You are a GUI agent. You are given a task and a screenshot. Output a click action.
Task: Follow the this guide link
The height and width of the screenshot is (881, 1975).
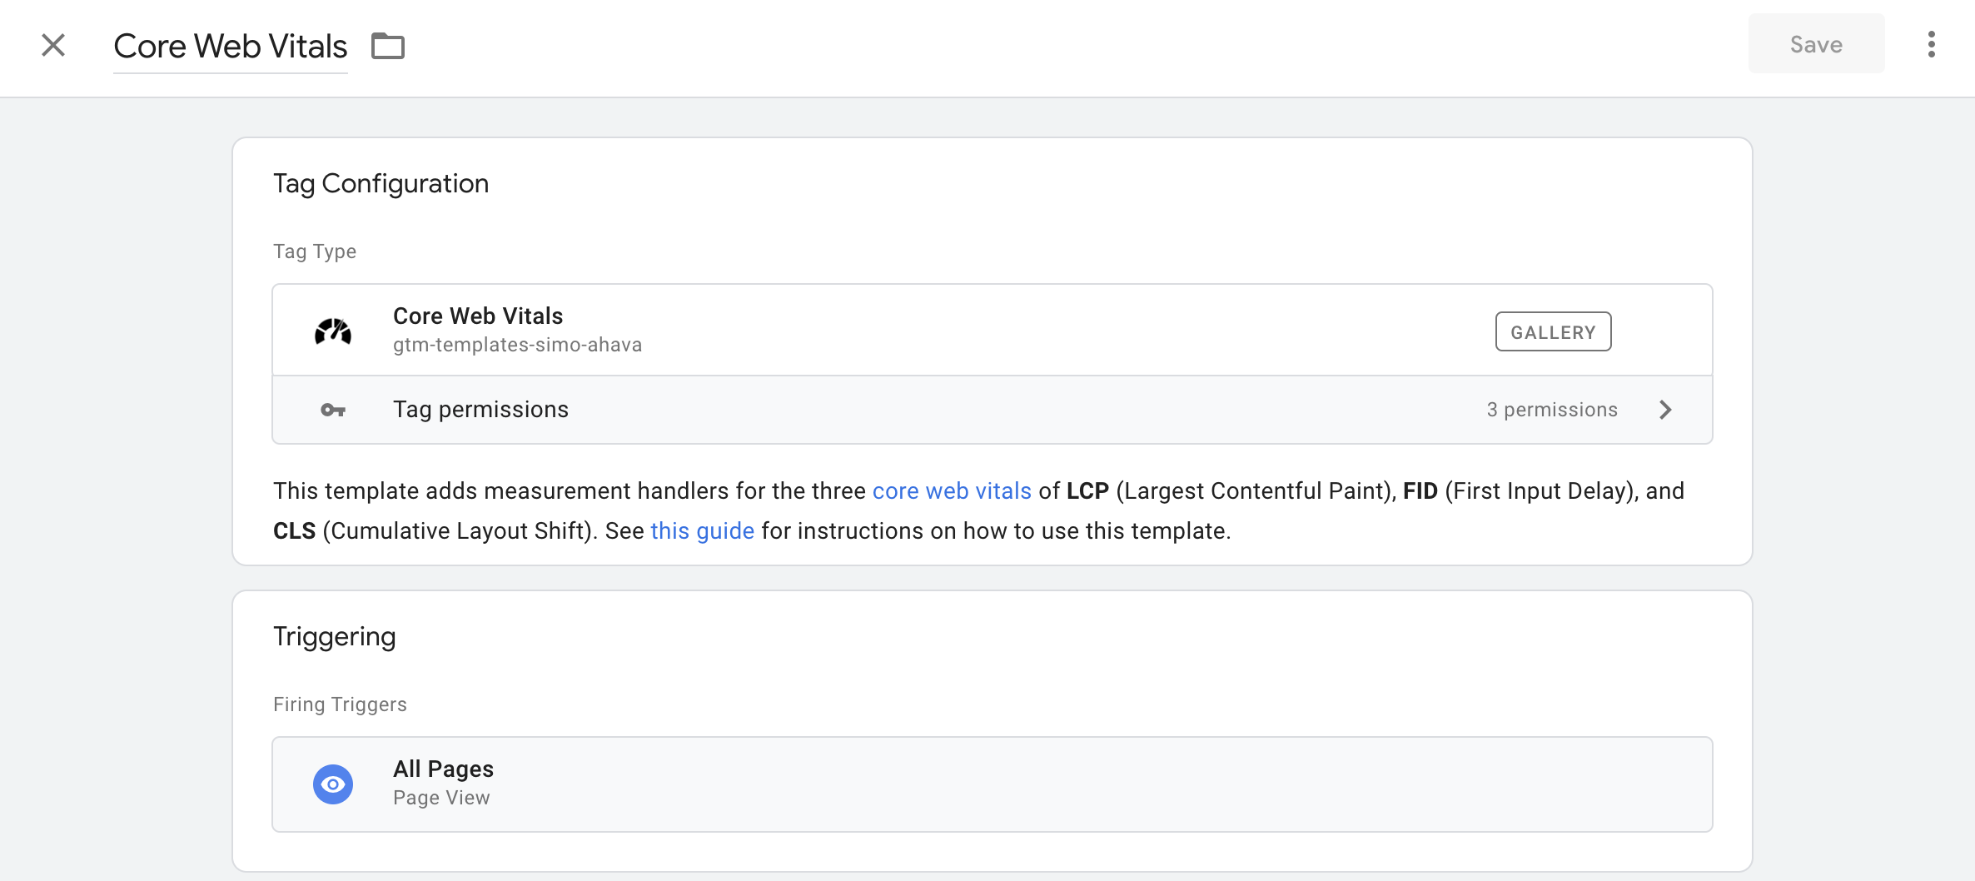[x=702, y=530]
